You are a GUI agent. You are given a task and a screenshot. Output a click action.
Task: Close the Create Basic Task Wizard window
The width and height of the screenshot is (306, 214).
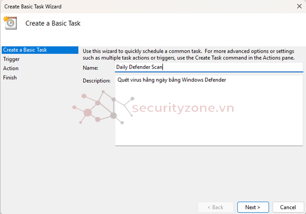click(x=299, y=6)
